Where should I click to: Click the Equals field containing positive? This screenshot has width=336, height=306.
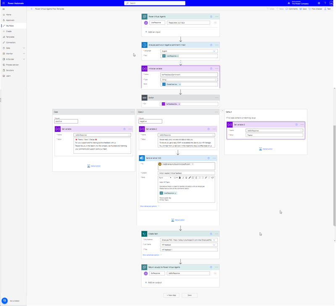(66, 121)
